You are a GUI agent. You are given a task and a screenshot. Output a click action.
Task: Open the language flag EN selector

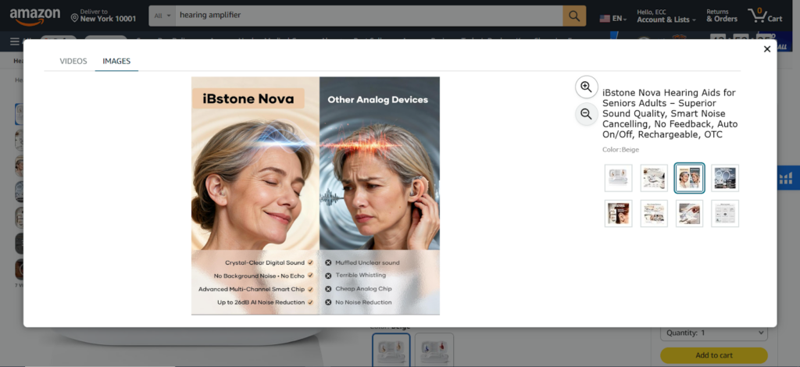(x=611, y=17)
